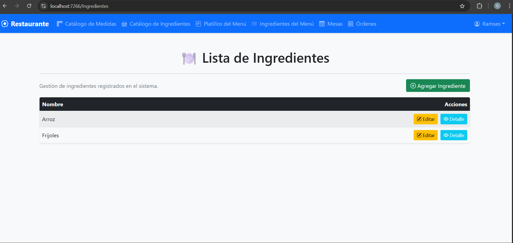The width and height of the screenshot is (513, 243).
Task: Open the browser extensions puzzle icon
Action: click(479, 6)
